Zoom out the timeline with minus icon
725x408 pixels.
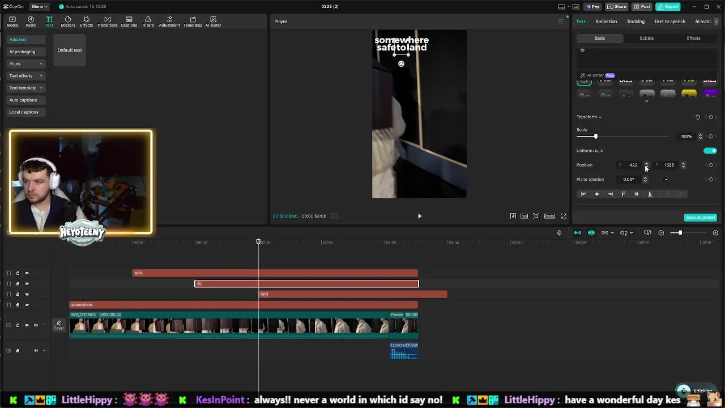tap(661, 233)
